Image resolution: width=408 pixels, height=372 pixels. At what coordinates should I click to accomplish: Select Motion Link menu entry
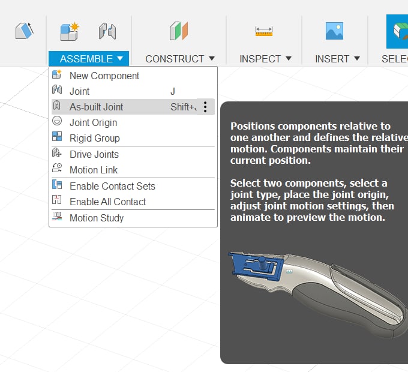pyautogui.click(x=133, y=170)
